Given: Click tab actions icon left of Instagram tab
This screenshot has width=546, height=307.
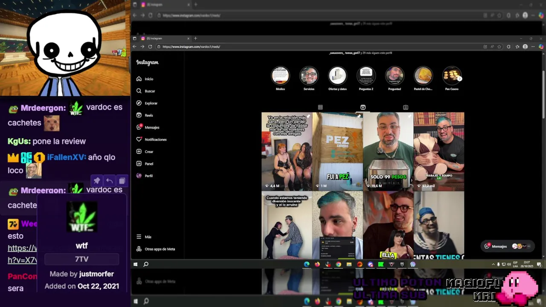Looking at the screenshot, I should [x=135, y=38].
